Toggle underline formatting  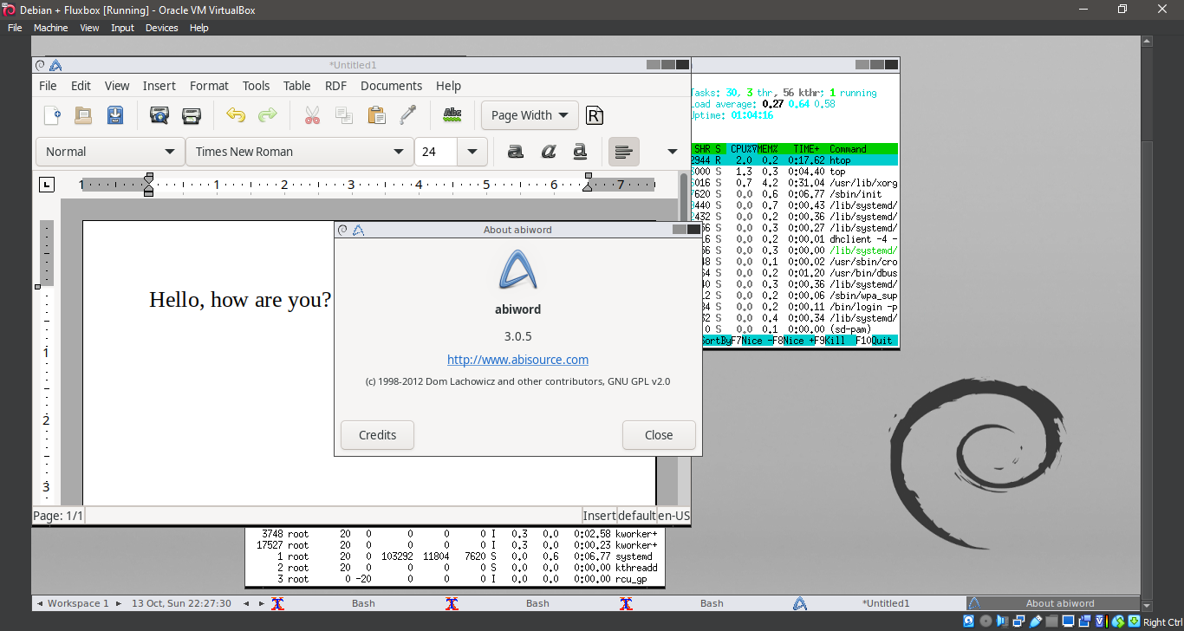[579, 151]
